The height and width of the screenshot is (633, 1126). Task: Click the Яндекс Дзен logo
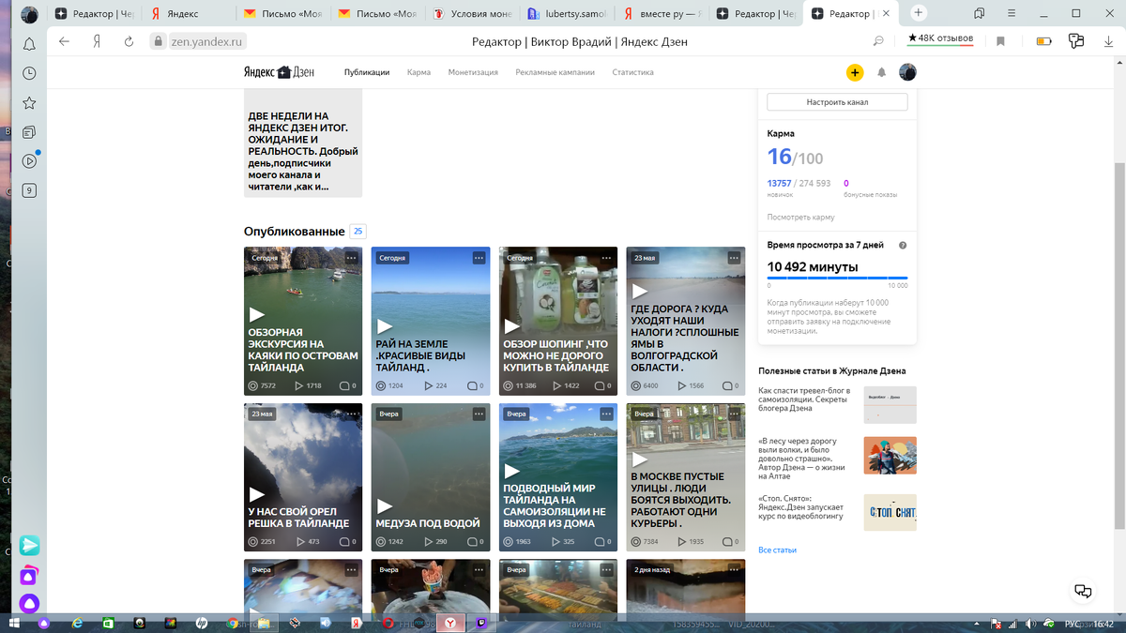pos(279,72)
